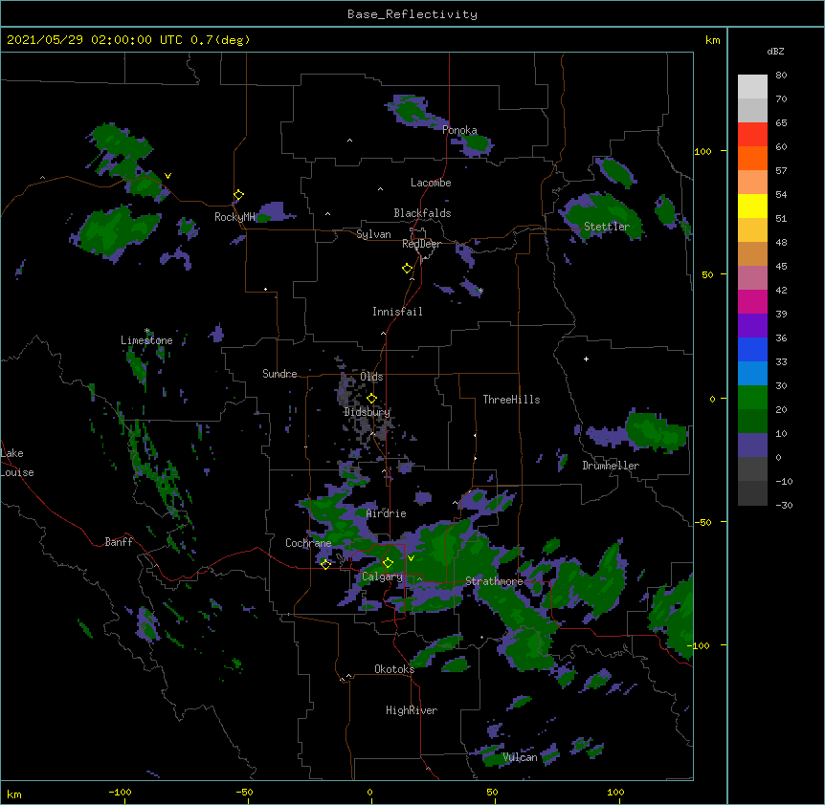Screen dimensions: 825x805
Task: Click the Lake Louise label
Action: [17, 463]
